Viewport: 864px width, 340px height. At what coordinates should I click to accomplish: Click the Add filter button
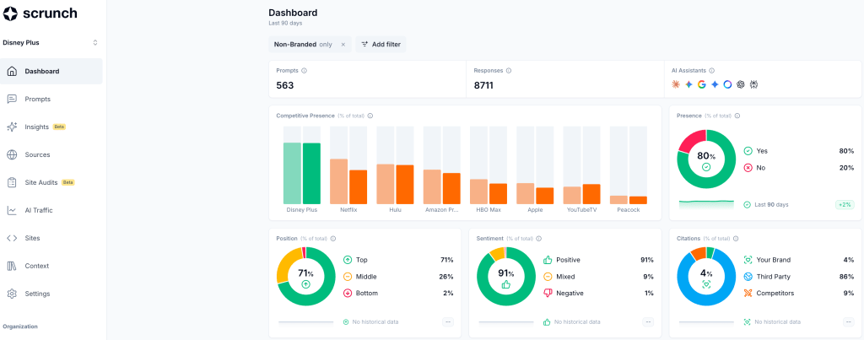click(x=381, y=45)
